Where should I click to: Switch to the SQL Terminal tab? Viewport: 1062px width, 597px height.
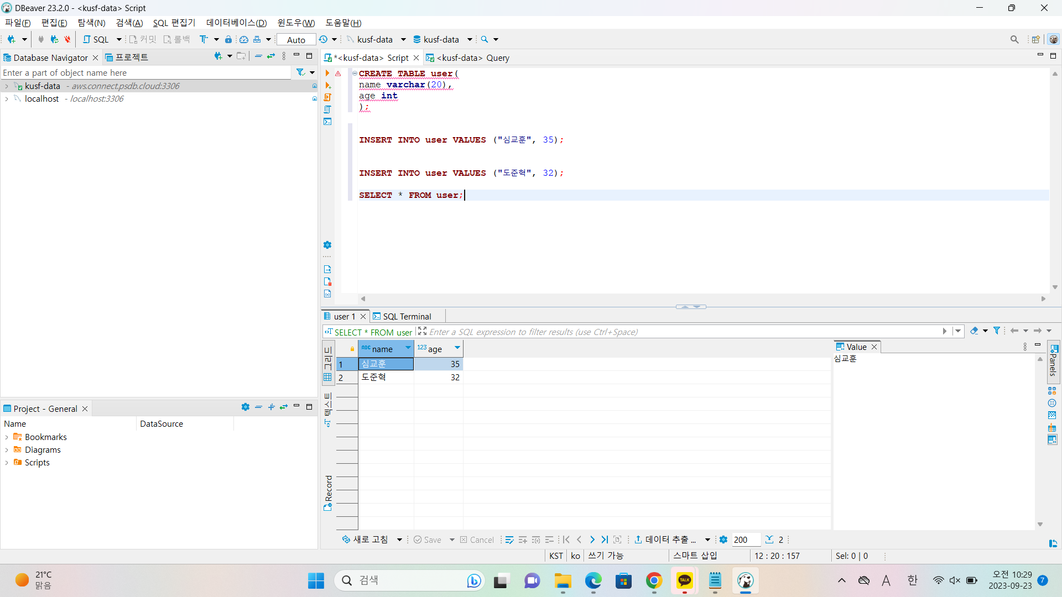pos(407,316)
